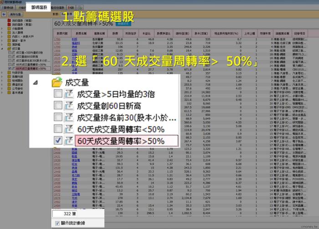Open the tab right of 籌碼選股
The height and width of the screenshot is (229, 319).
coord(58,8)
